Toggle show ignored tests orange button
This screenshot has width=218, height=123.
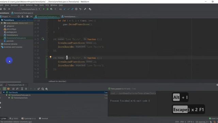(x=8, y=89)
